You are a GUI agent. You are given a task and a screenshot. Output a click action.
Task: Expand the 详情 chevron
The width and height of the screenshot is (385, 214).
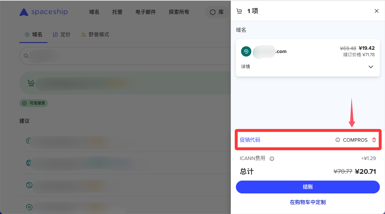(371, 67)
